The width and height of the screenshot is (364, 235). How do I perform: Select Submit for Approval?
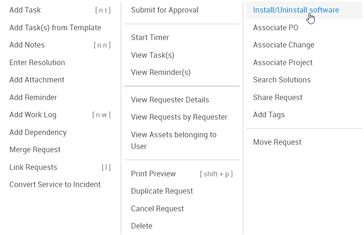point(165,10)
